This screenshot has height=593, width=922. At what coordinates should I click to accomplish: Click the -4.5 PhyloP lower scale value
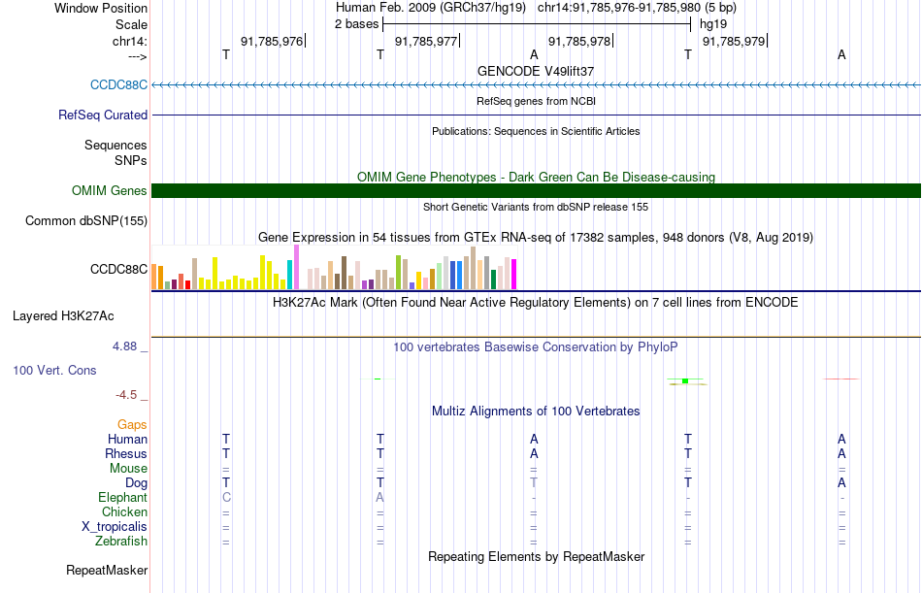pos(126,395)
